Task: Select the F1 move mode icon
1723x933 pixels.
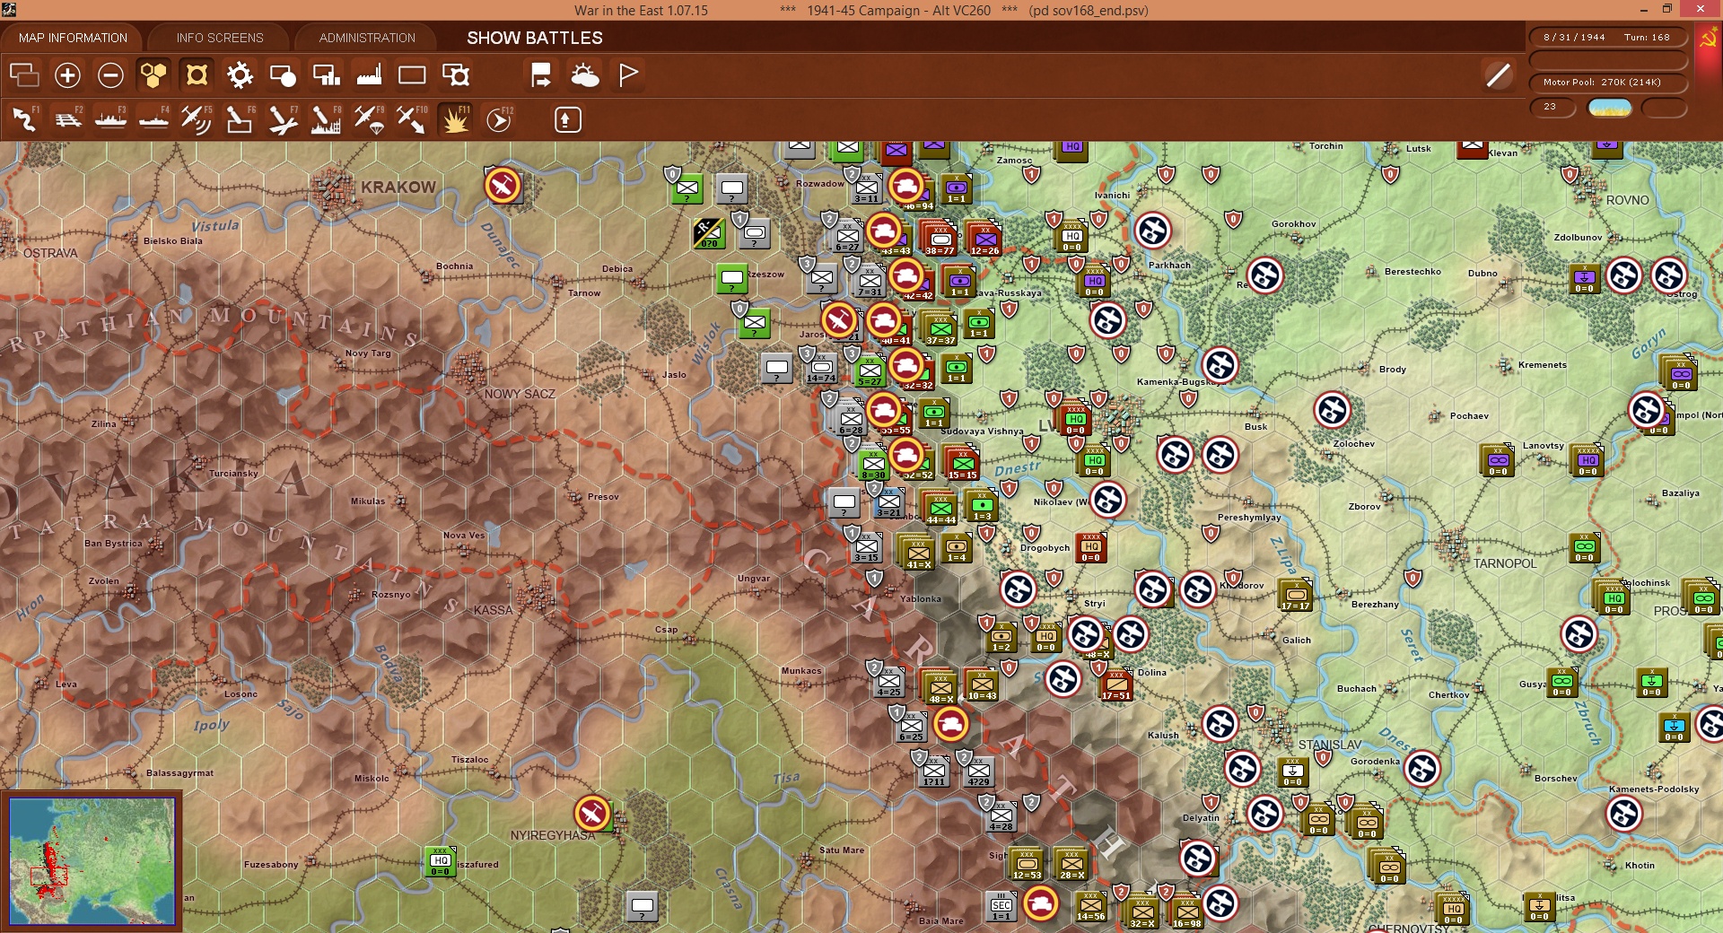Action: point(25,119)
